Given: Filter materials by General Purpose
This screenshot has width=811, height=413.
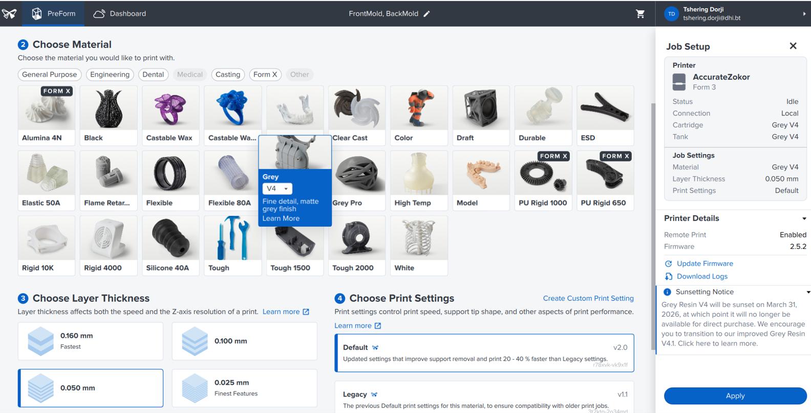Looking at the screenshot, I should click(49, 74).
